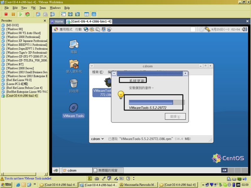251x188 pixels.
Task: Click the 9月25日 clock in the CentOS panel
Action: 226,29
